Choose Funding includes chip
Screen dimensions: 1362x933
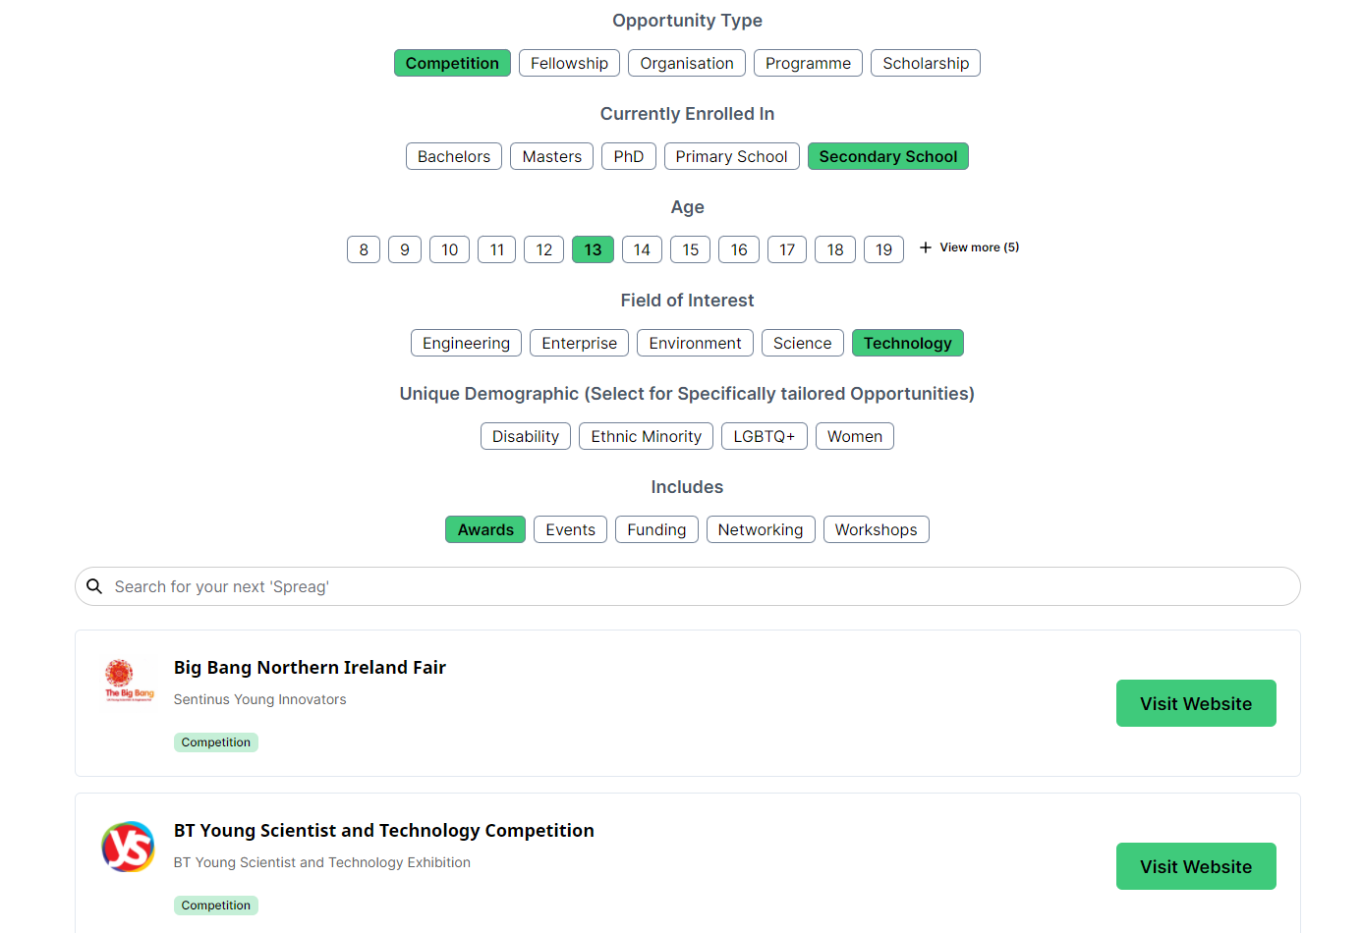click(656, 529)
